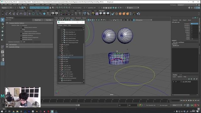Enable Highlight nearest component checkbox
The width and height of the screenshot is (201, 113).
21,38
